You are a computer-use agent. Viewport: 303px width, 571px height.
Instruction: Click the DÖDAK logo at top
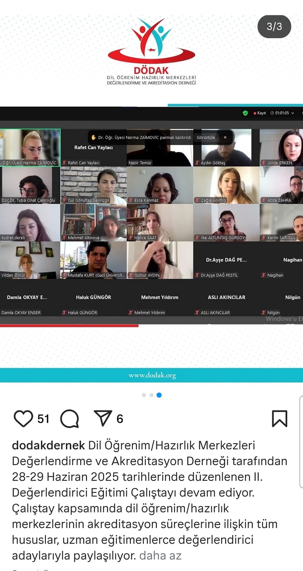click(151, 51)
